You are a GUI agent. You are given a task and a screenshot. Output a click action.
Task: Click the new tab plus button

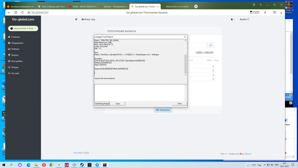pos(196,6)
